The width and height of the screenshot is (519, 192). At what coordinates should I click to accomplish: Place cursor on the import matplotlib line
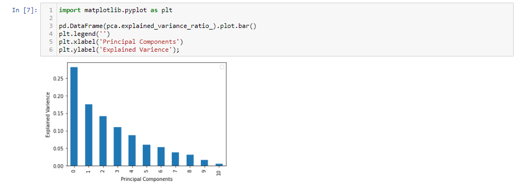pos(116,10)
